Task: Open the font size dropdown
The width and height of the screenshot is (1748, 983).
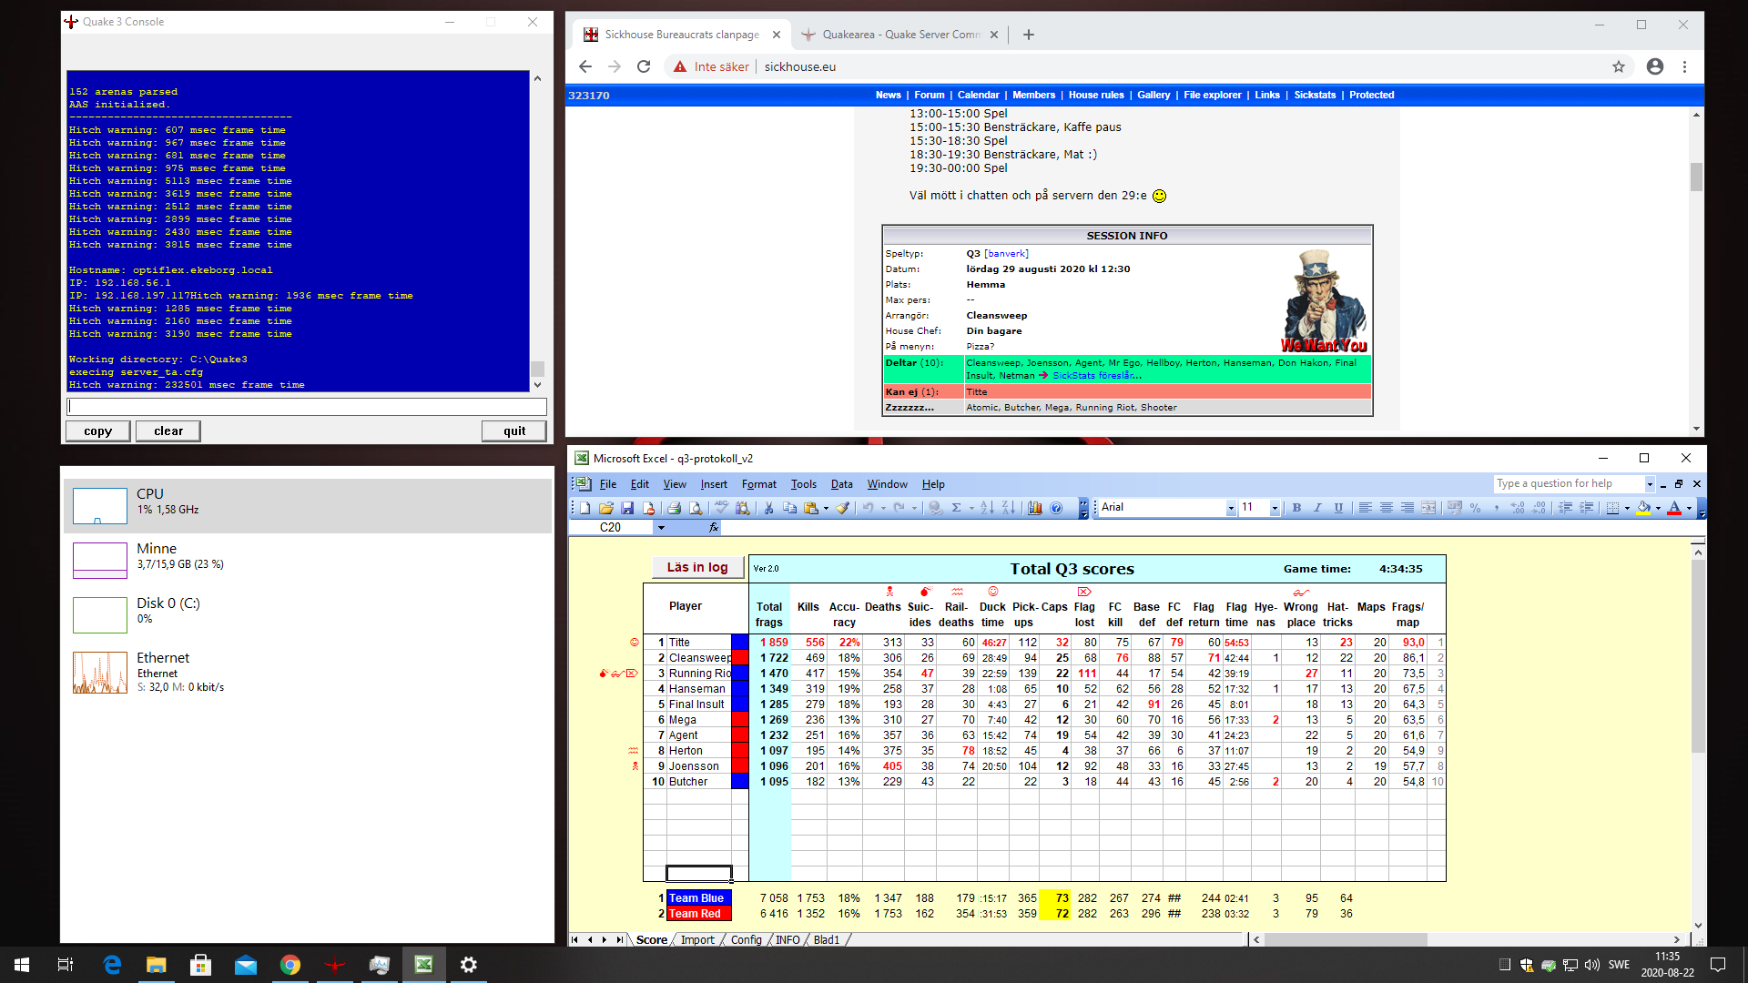Action: pyautogui.click(x=1275, y=508)
